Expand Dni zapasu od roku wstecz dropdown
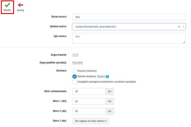 pyautogui.click(x=91, y=121)
